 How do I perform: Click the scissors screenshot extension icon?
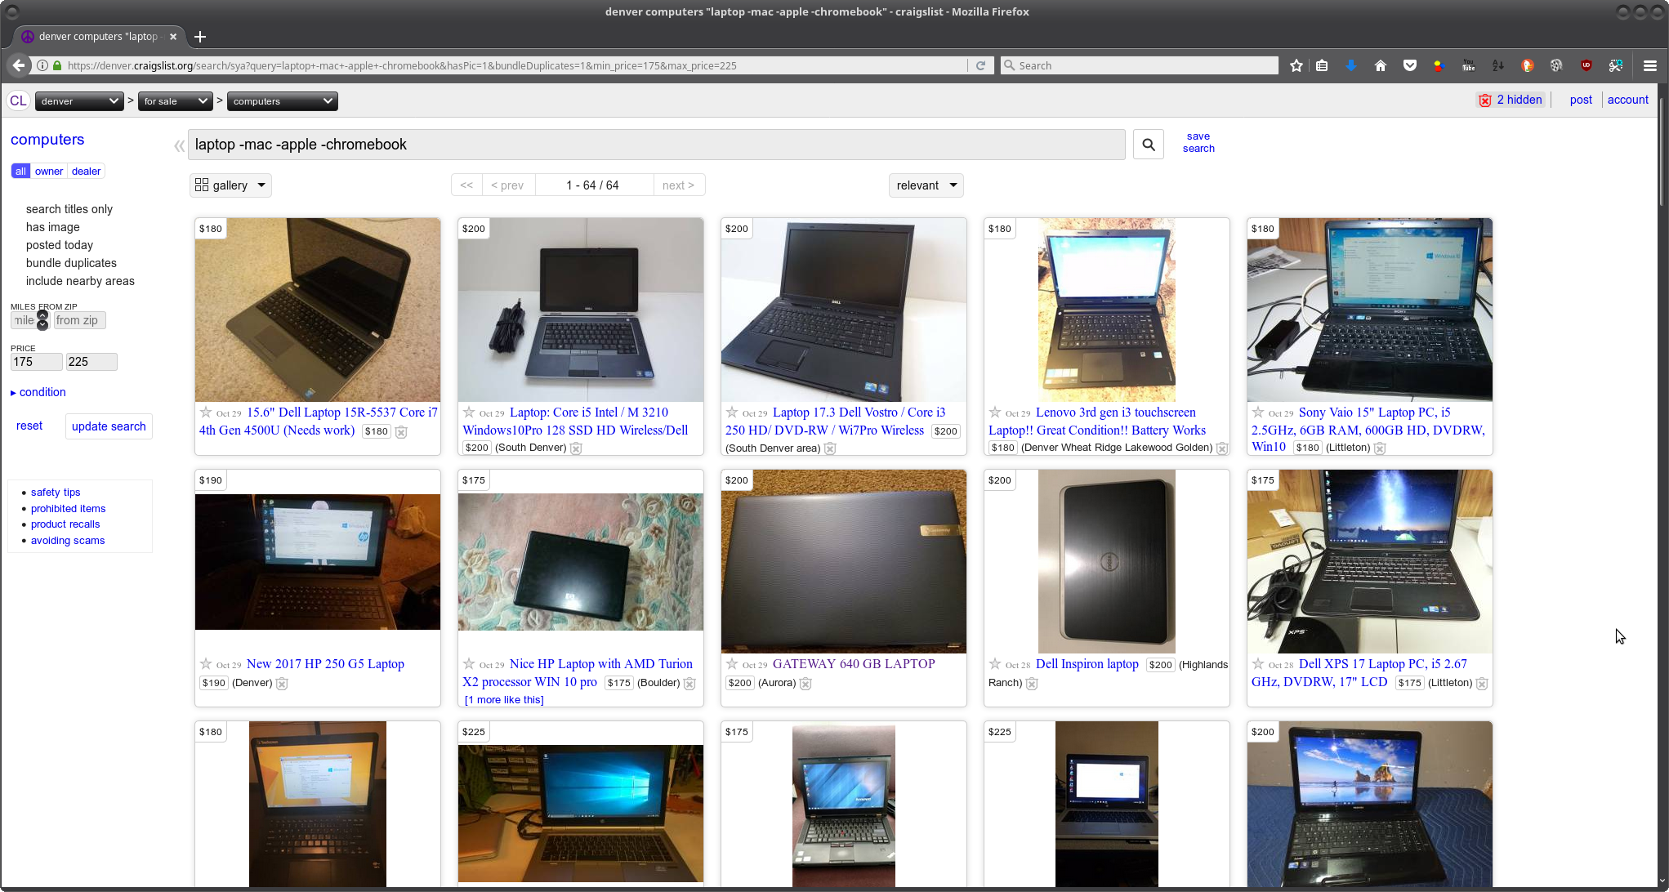pyautogui.click(x=1615, y=65)
